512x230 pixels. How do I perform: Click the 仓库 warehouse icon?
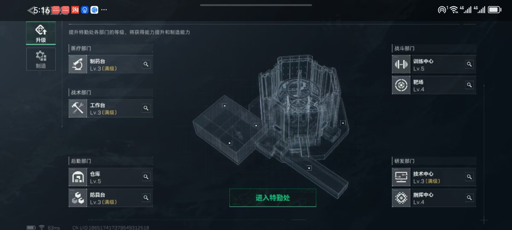[x=78, y=177]
